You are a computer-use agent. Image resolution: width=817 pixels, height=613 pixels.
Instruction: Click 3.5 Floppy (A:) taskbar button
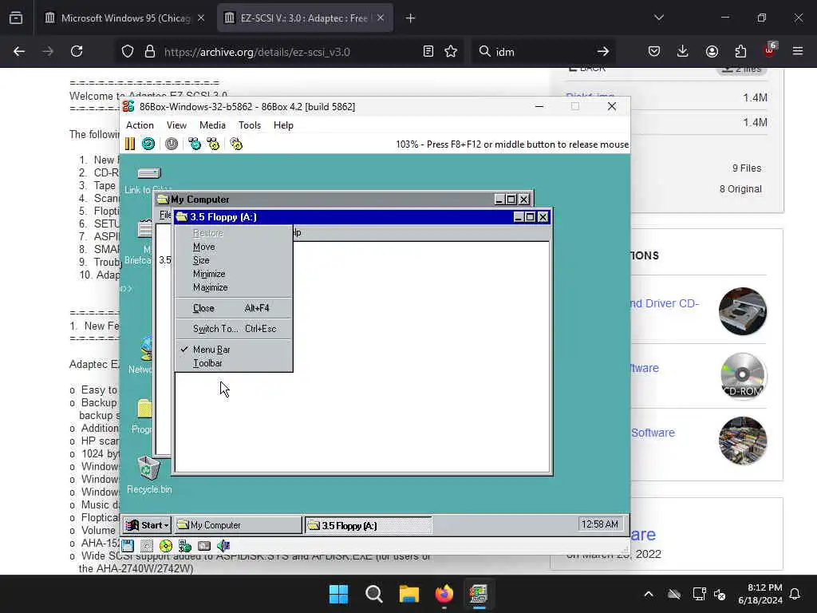tap(368, 525)
